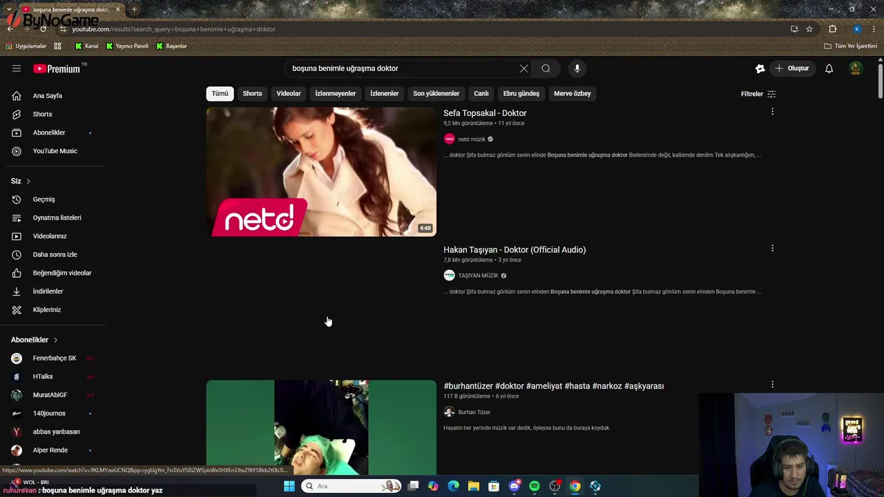Open File Explorer from the taskbar
884x497 pixels.
click(474, 486)
